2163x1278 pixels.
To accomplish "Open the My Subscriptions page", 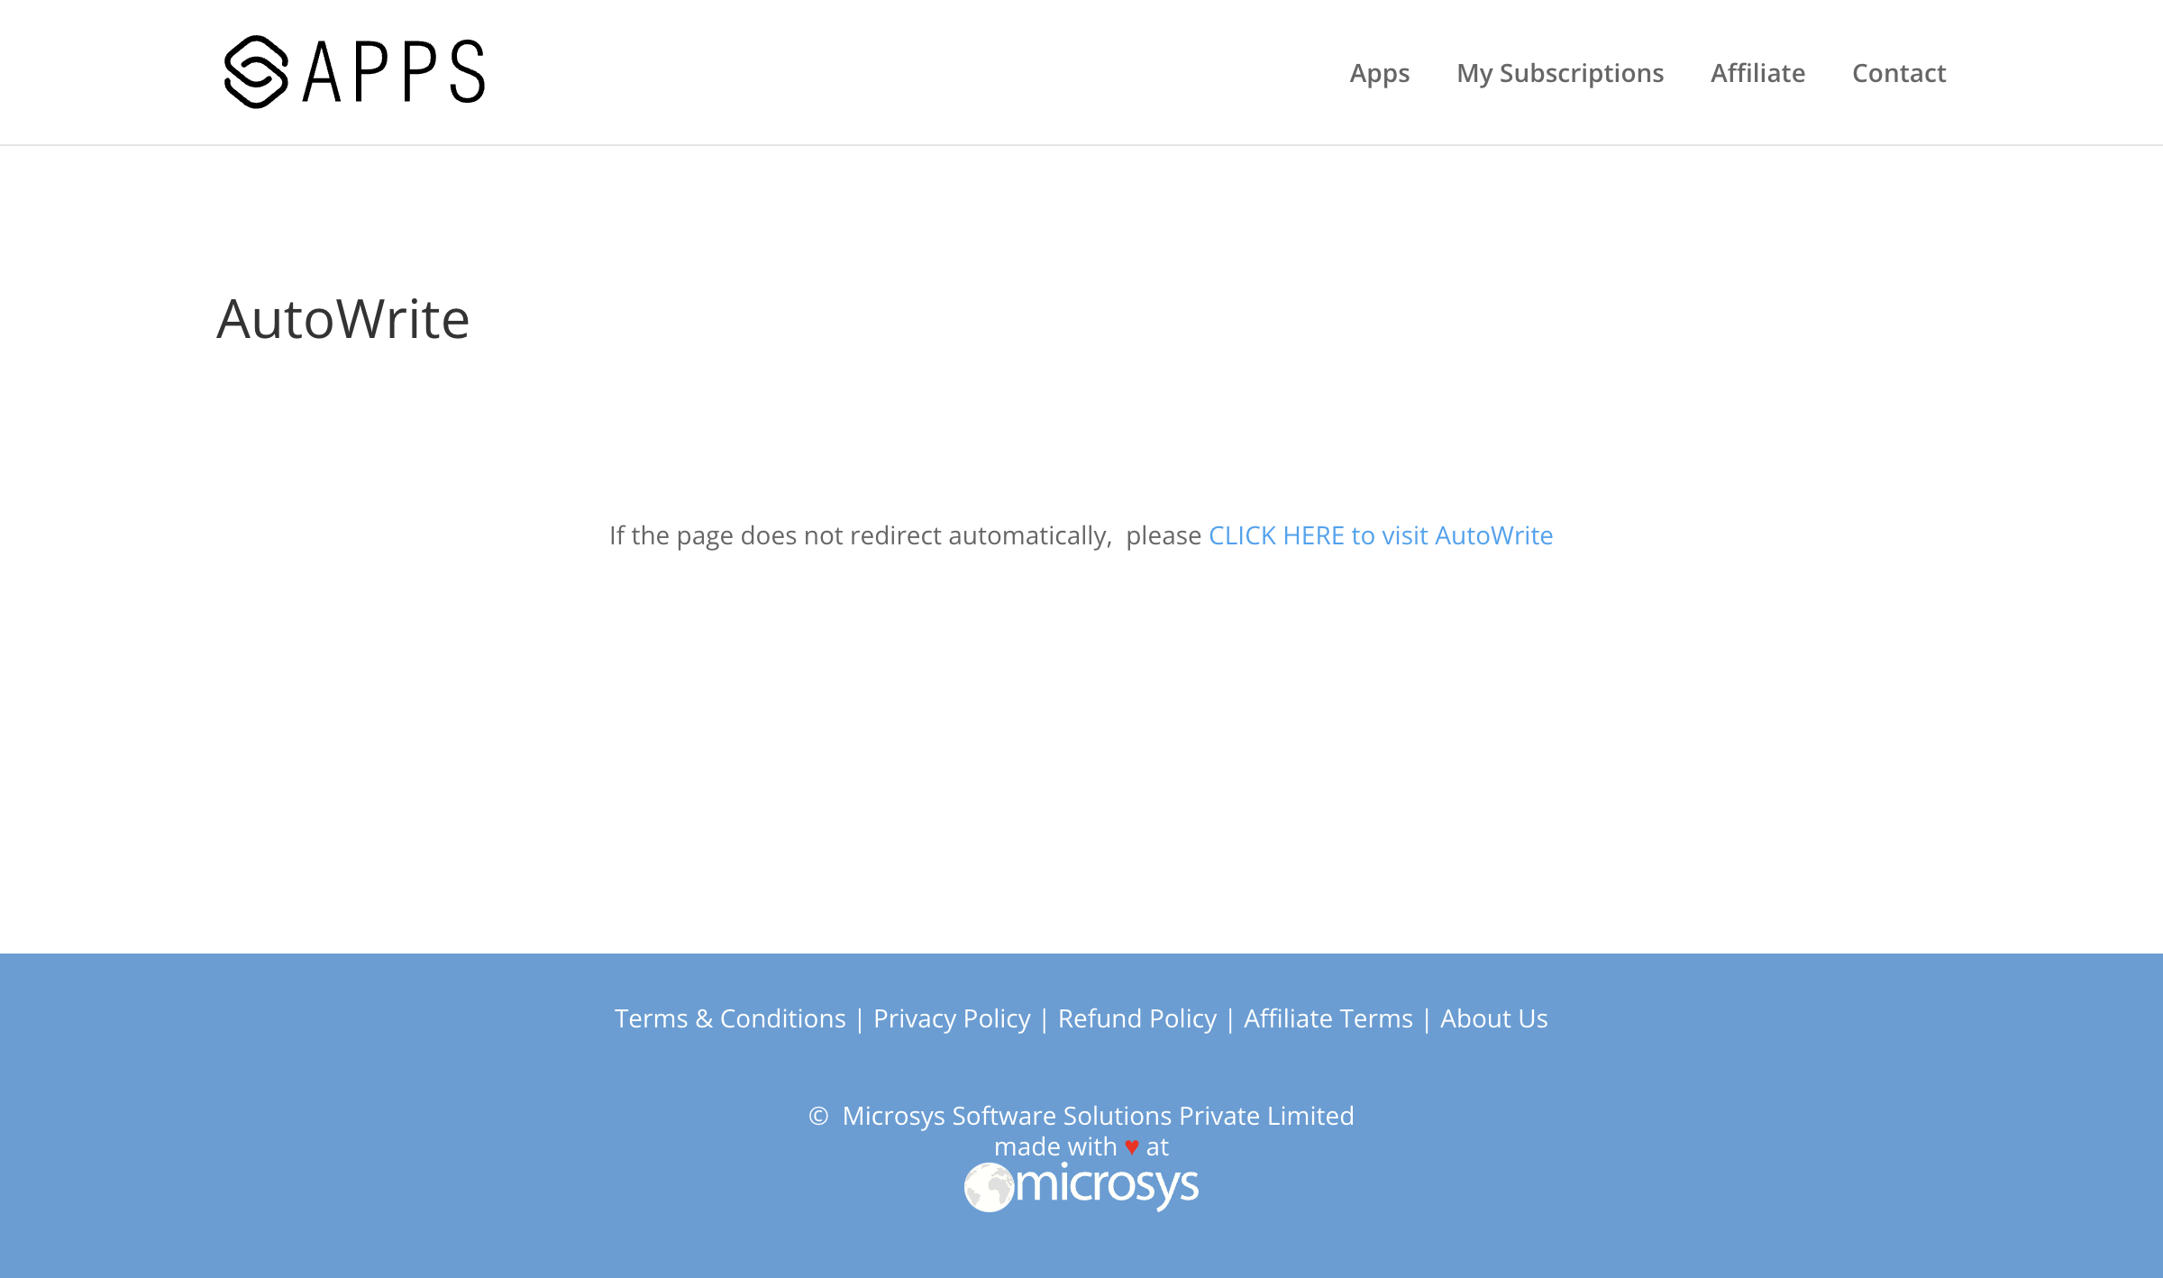I will [1559, 71].
